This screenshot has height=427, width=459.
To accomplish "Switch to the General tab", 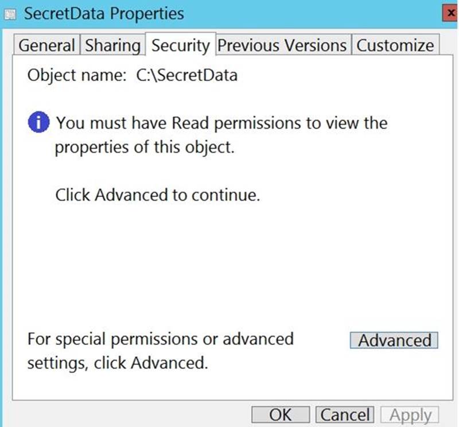I will point(47,45).
